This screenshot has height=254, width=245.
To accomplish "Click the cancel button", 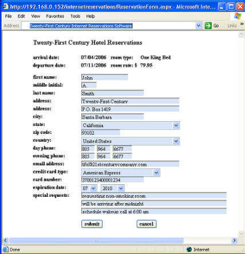I will pos(147,224).
